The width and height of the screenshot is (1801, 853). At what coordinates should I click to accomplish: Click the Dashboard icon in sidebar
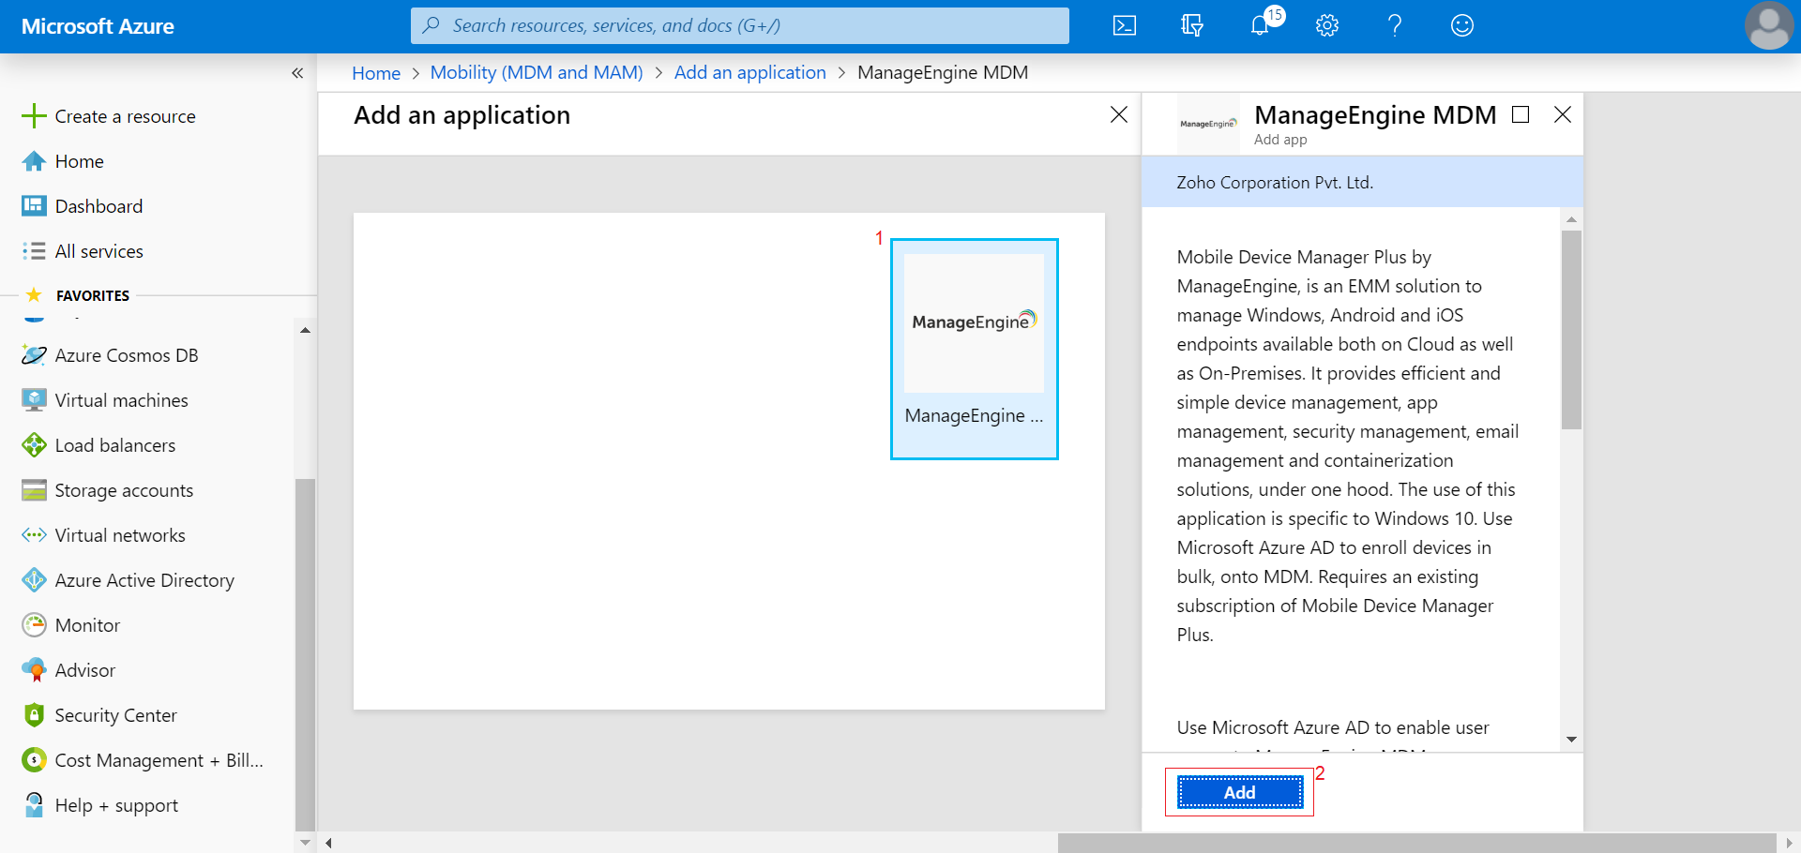coord(34,206)
